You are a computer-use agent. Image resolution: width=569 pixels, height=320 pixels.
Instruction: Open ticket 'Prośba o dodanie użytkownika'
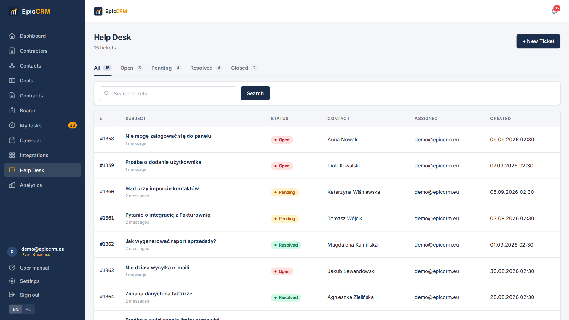coord(163,162)
